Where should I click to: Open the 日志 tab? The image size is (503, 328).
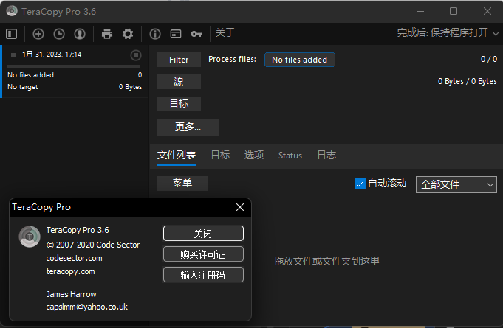[x=326, y=156]
